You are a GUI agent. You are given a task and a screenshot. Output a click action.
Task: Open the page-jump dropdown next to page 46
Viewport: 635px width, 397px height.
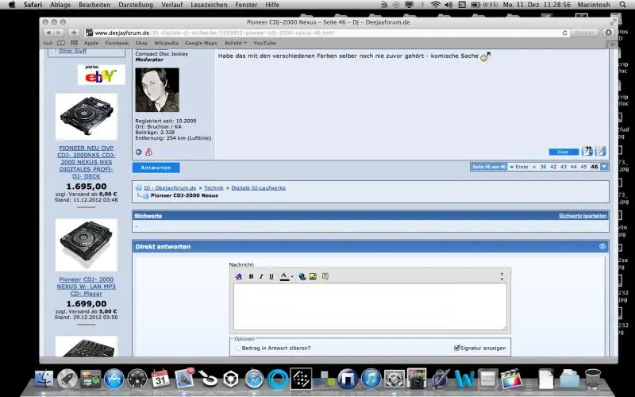(x=605, y=167)
